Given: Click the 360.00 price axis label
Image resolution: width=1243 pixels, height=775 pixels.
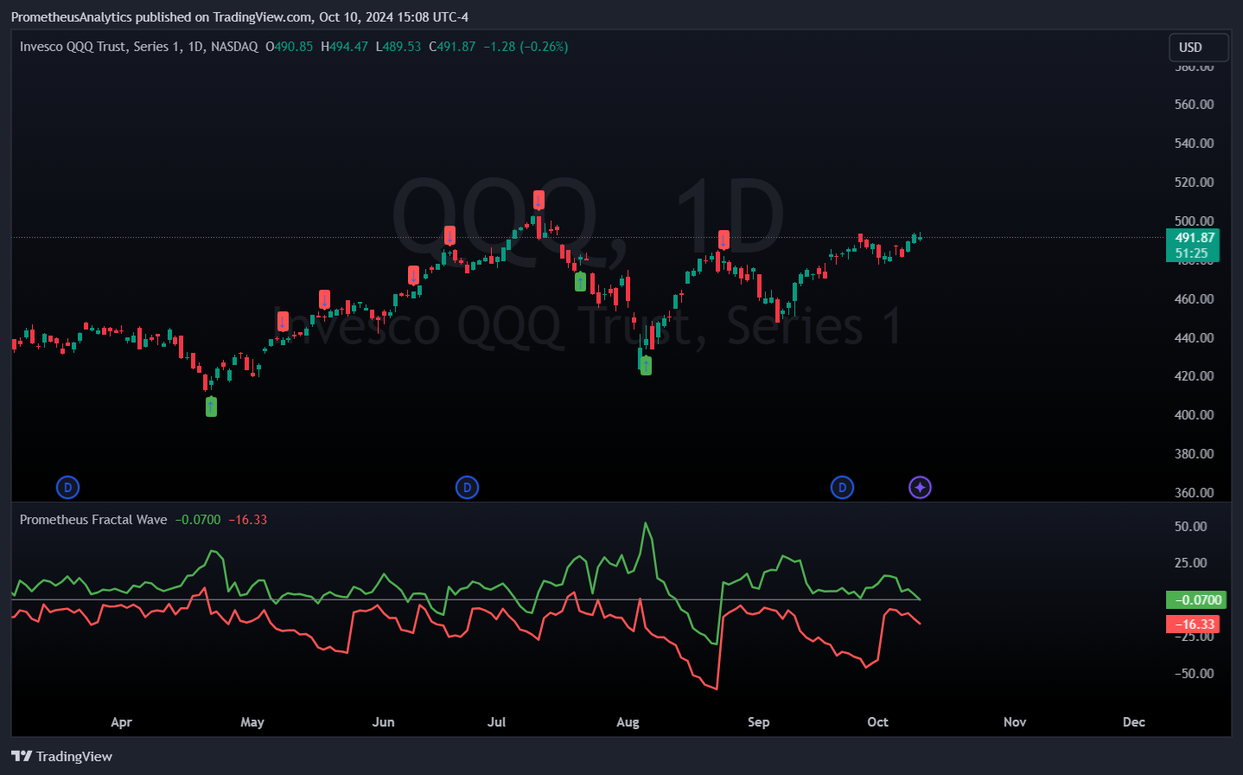Looking at the screenshot, I should click(x=1194, y=493).
